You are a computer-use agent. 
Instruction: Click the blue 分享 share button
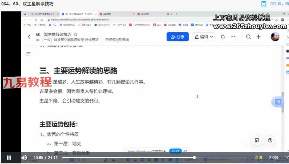click(177, 37)
